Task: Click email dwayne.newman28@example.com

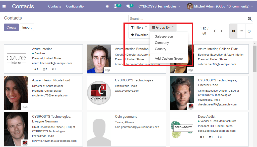Action: point(54,141)
